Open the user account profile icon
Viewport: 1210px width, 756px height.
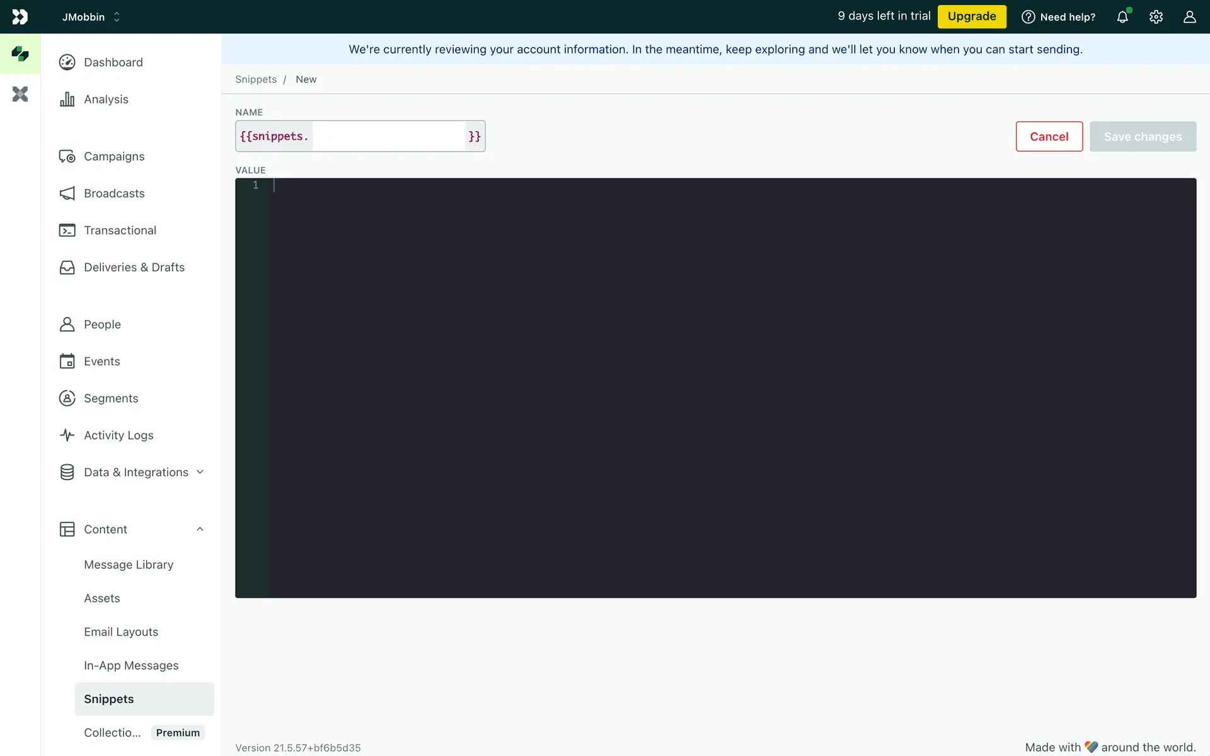[x=1189, y=17]
